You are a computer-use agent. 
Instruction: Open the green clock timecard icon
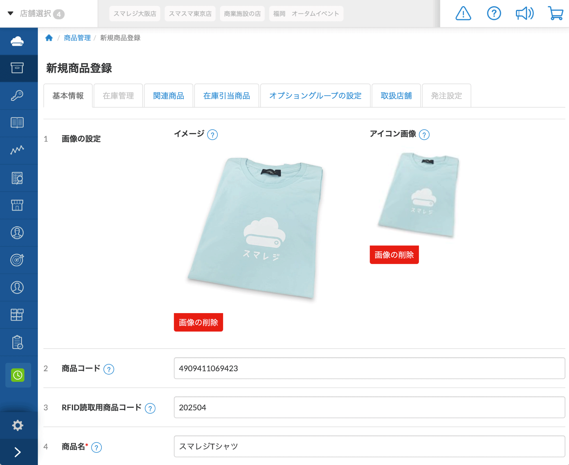(18, 375)
